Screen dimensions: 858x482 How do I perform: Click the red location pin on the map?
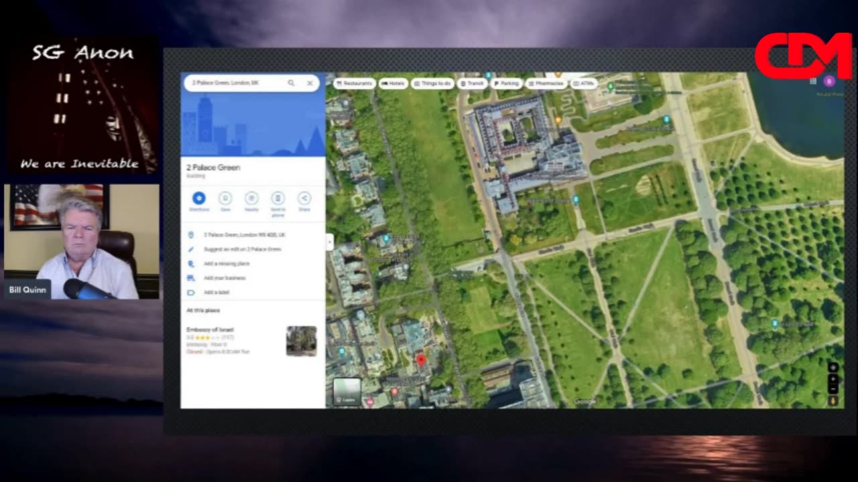coord(421,361)
